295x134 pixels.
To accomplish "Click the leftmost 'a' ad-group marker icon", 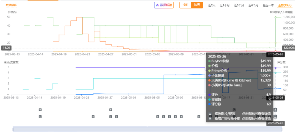I will tap(93, 117).
